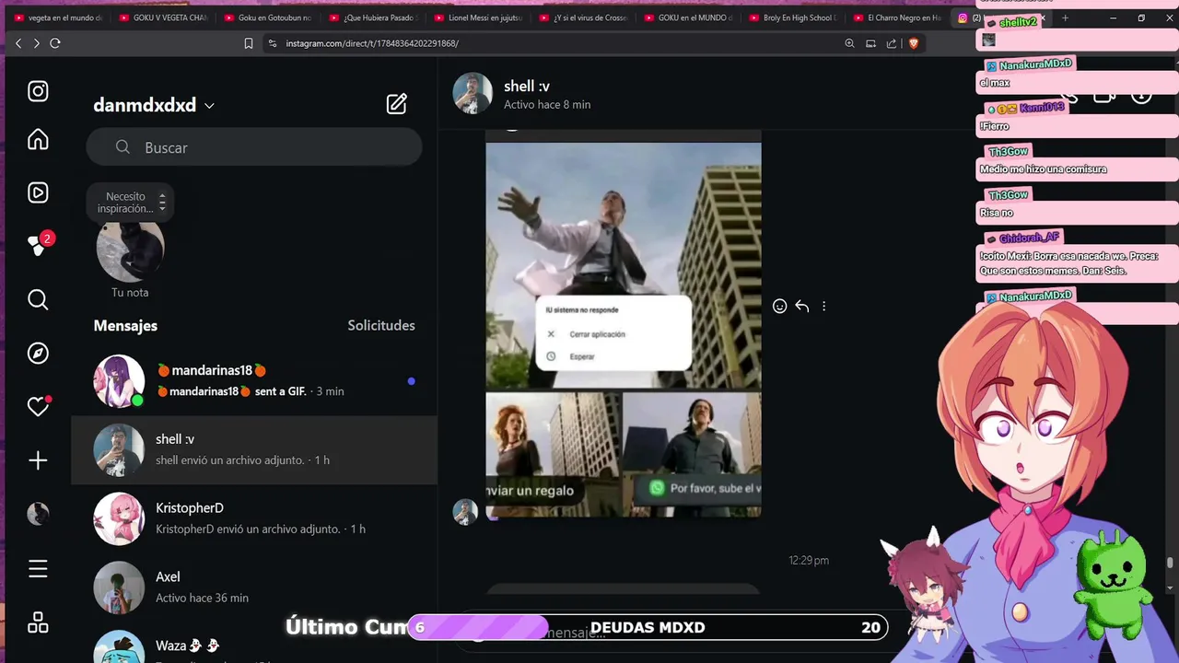Image resolution: width=1179 pixels, height=663 pixels.
Task: Open KristopherD conversation
Action: pos(254,518)
